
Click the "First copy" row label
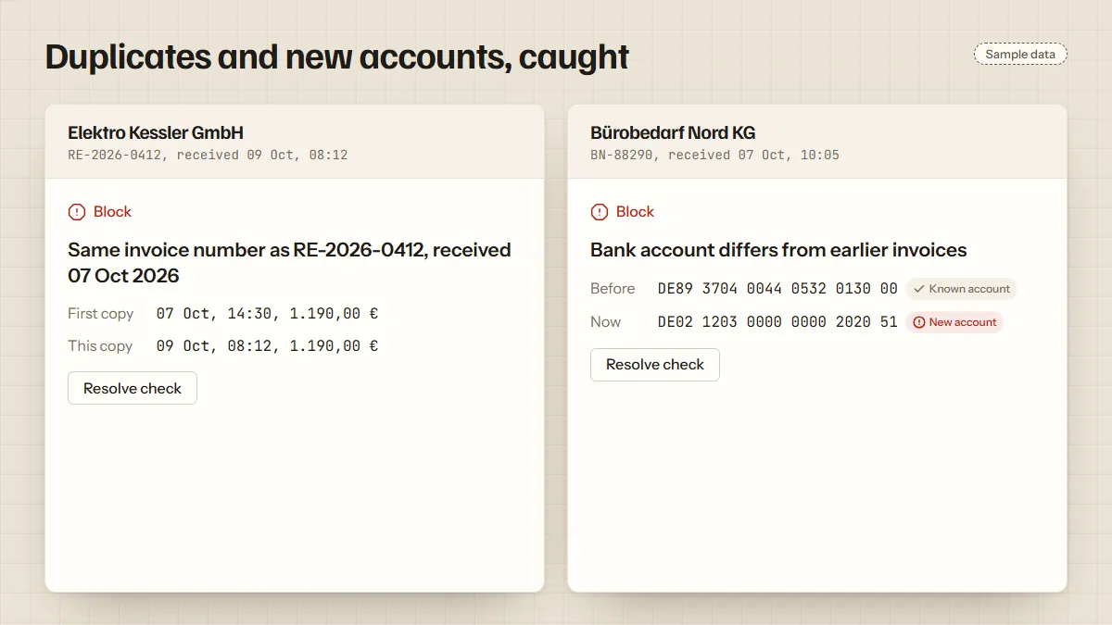tap(101, 314)
